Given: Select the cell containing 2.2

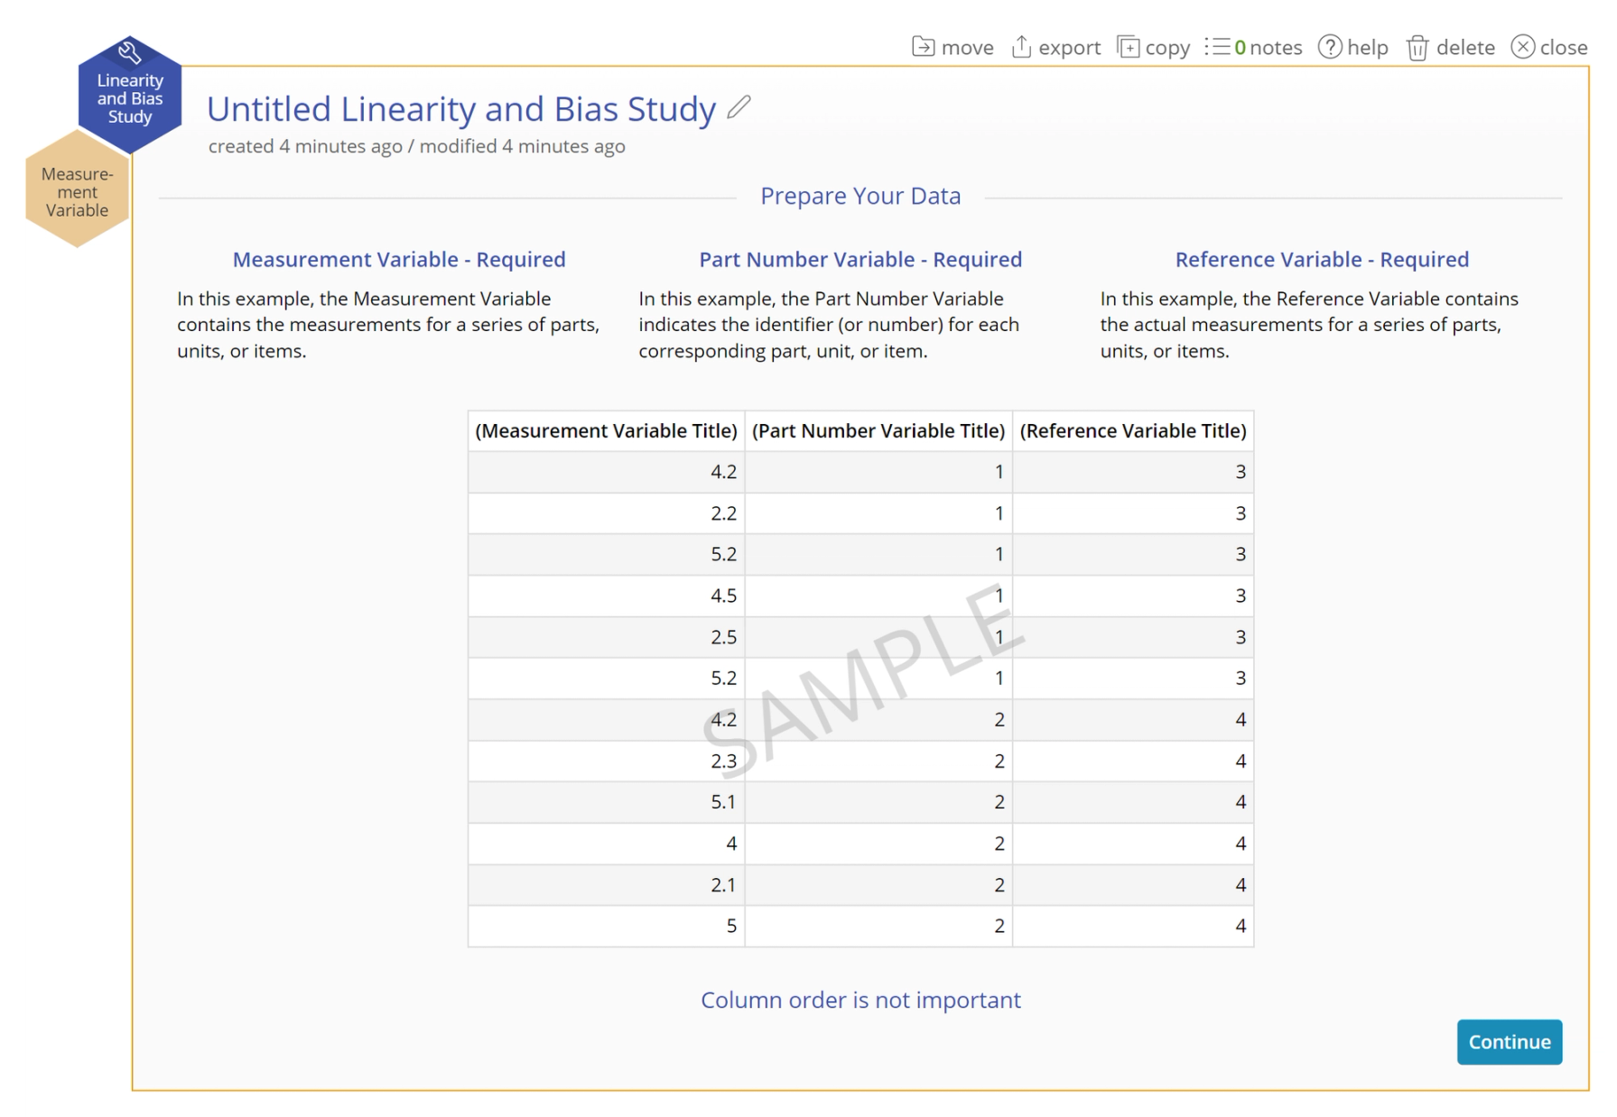Looking at the screenshot, I should tap(607, 513).
